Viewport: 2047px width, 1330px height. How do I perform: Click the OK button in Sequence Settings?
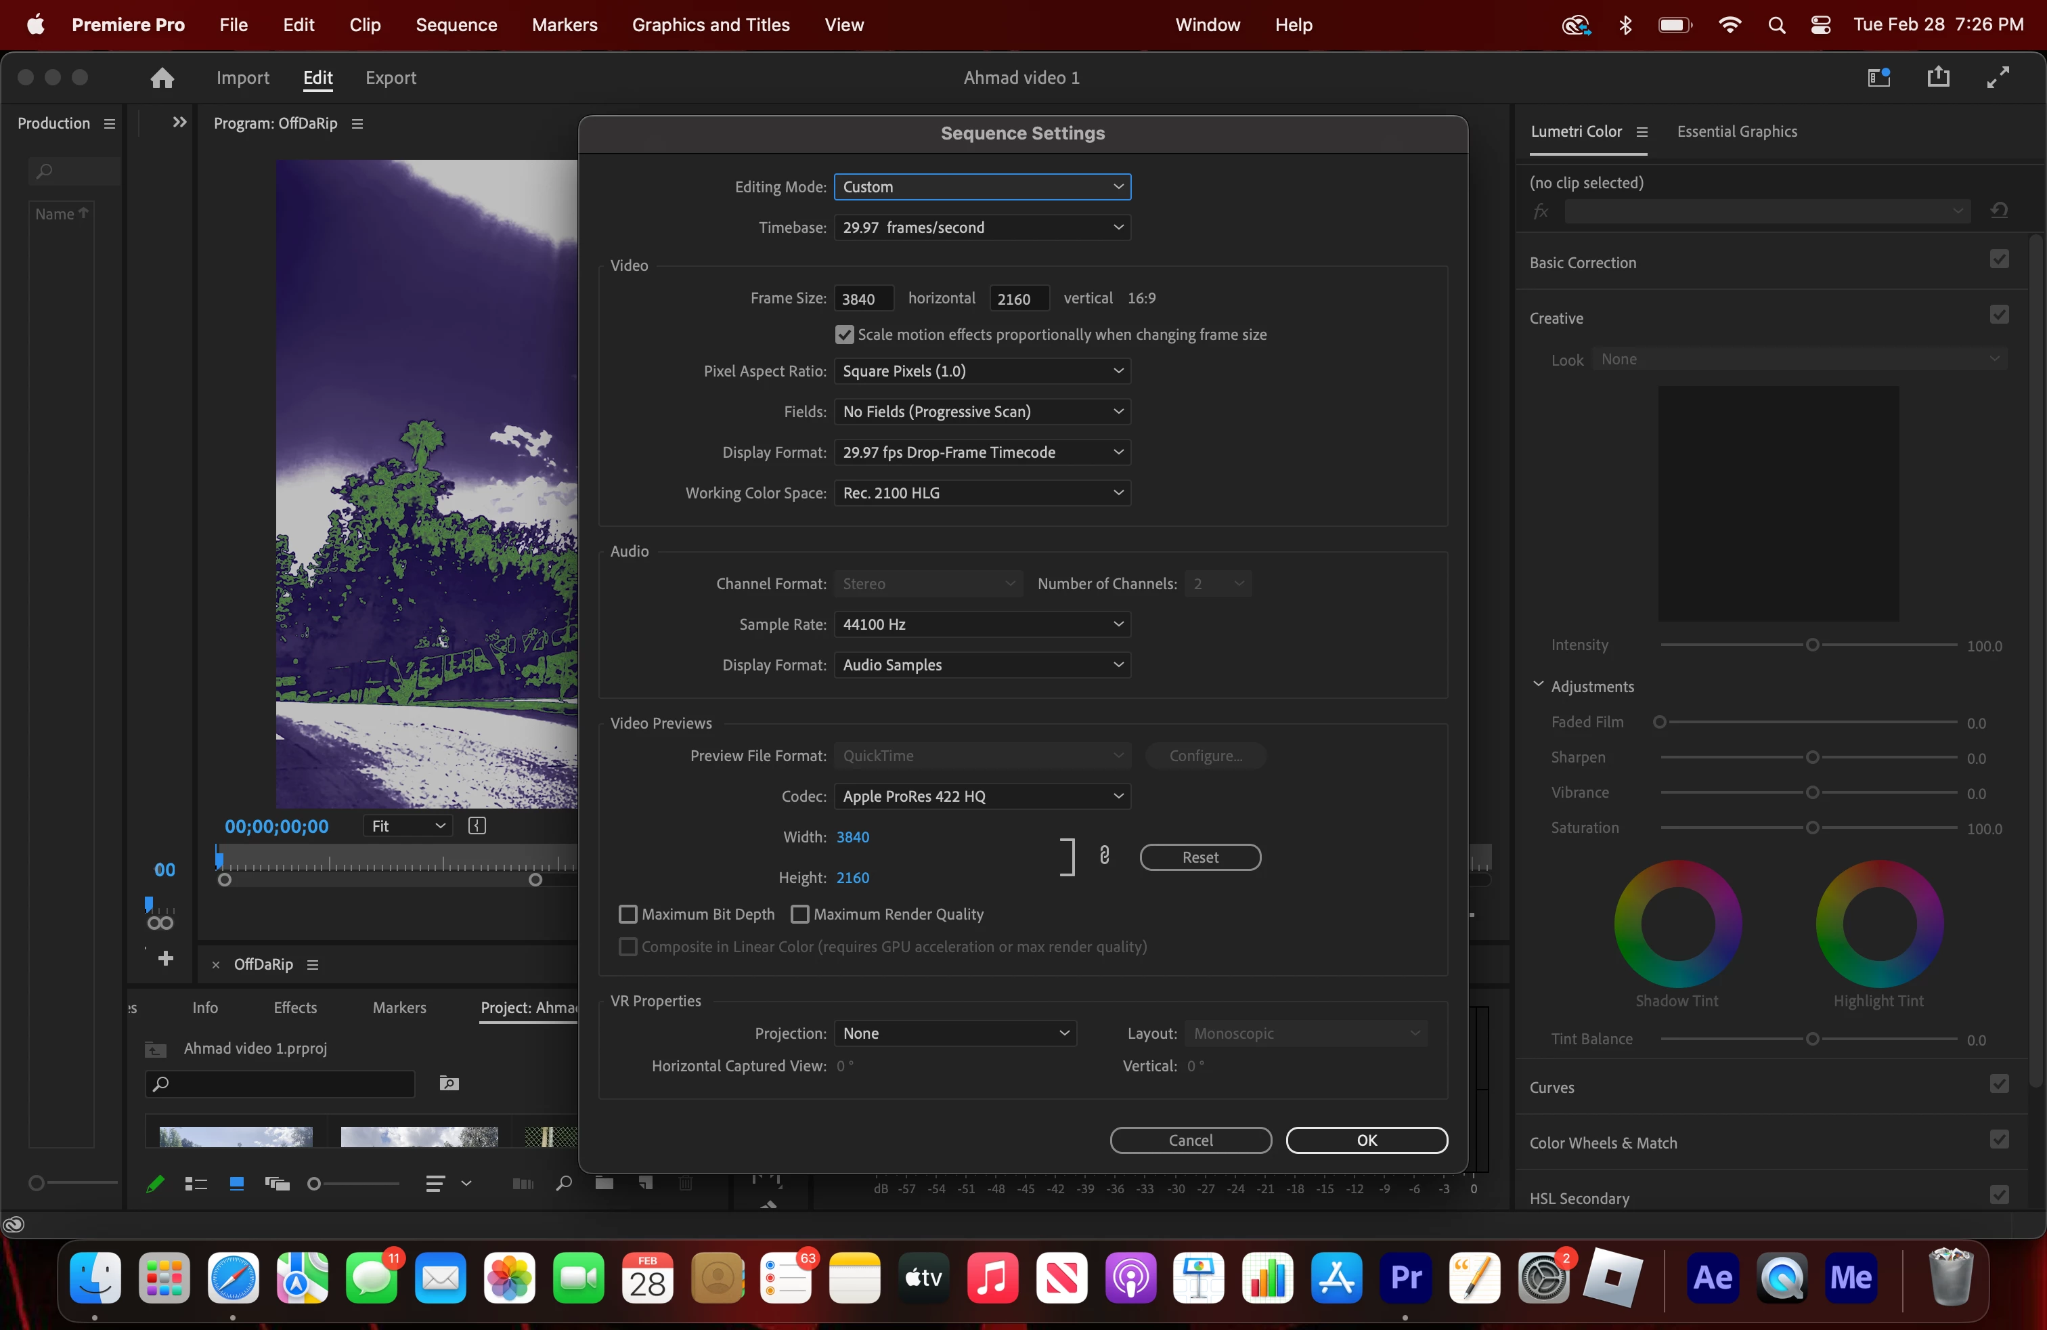click(1366, 1140)
